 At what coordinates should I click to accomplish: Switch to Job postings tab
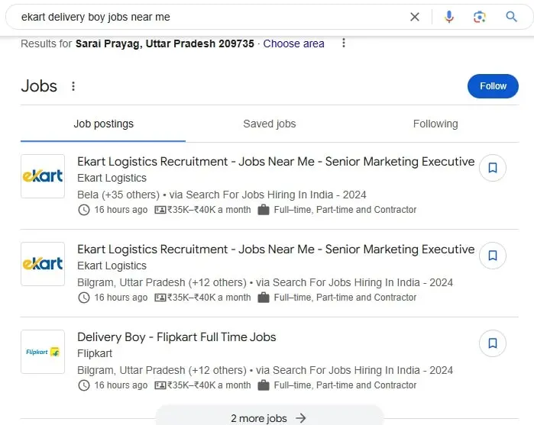click(103, 124)
